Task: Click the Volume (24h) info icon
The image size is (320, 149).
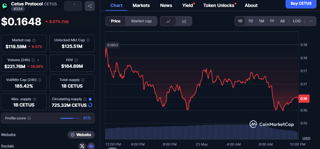Action: coord(33,60)
